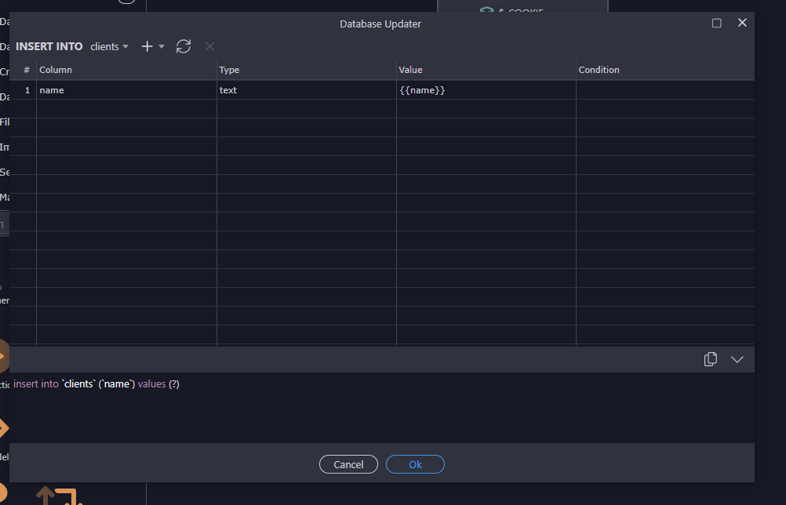Open the clients table selector dropdown

pos(109,46)
